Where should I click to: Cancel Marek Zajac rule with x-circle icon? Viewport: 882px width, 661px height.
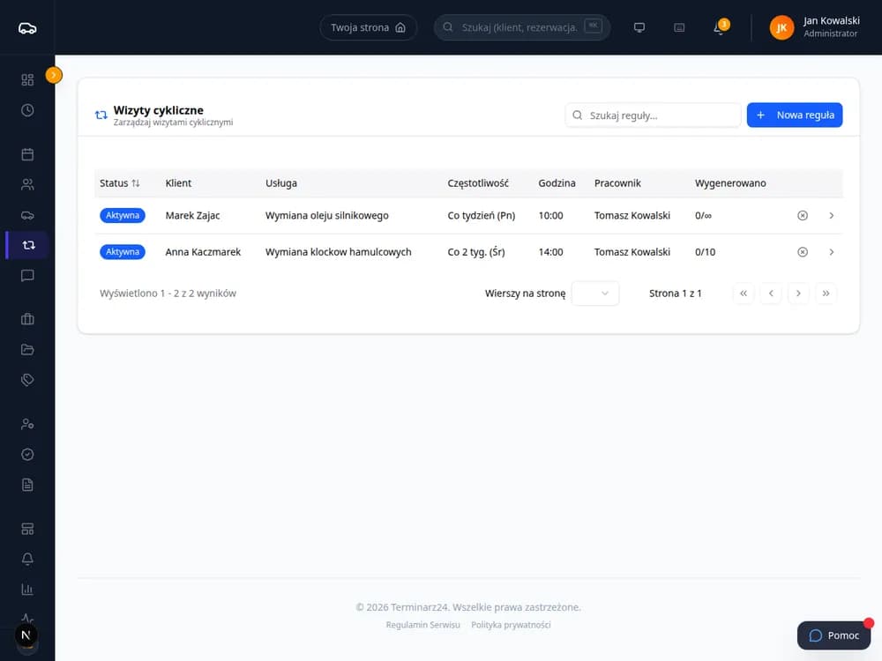[x=803, y=215]
